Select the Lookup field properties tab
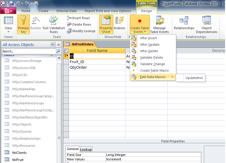Image resolution: width=226 pixels, height=163 pixels. coord(86,149)
